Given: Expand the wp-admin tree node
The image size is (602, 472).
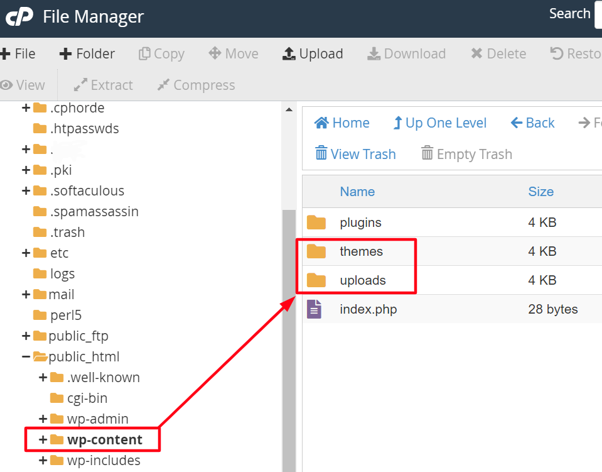Looking at the screenshot, I should coord(43,419).
